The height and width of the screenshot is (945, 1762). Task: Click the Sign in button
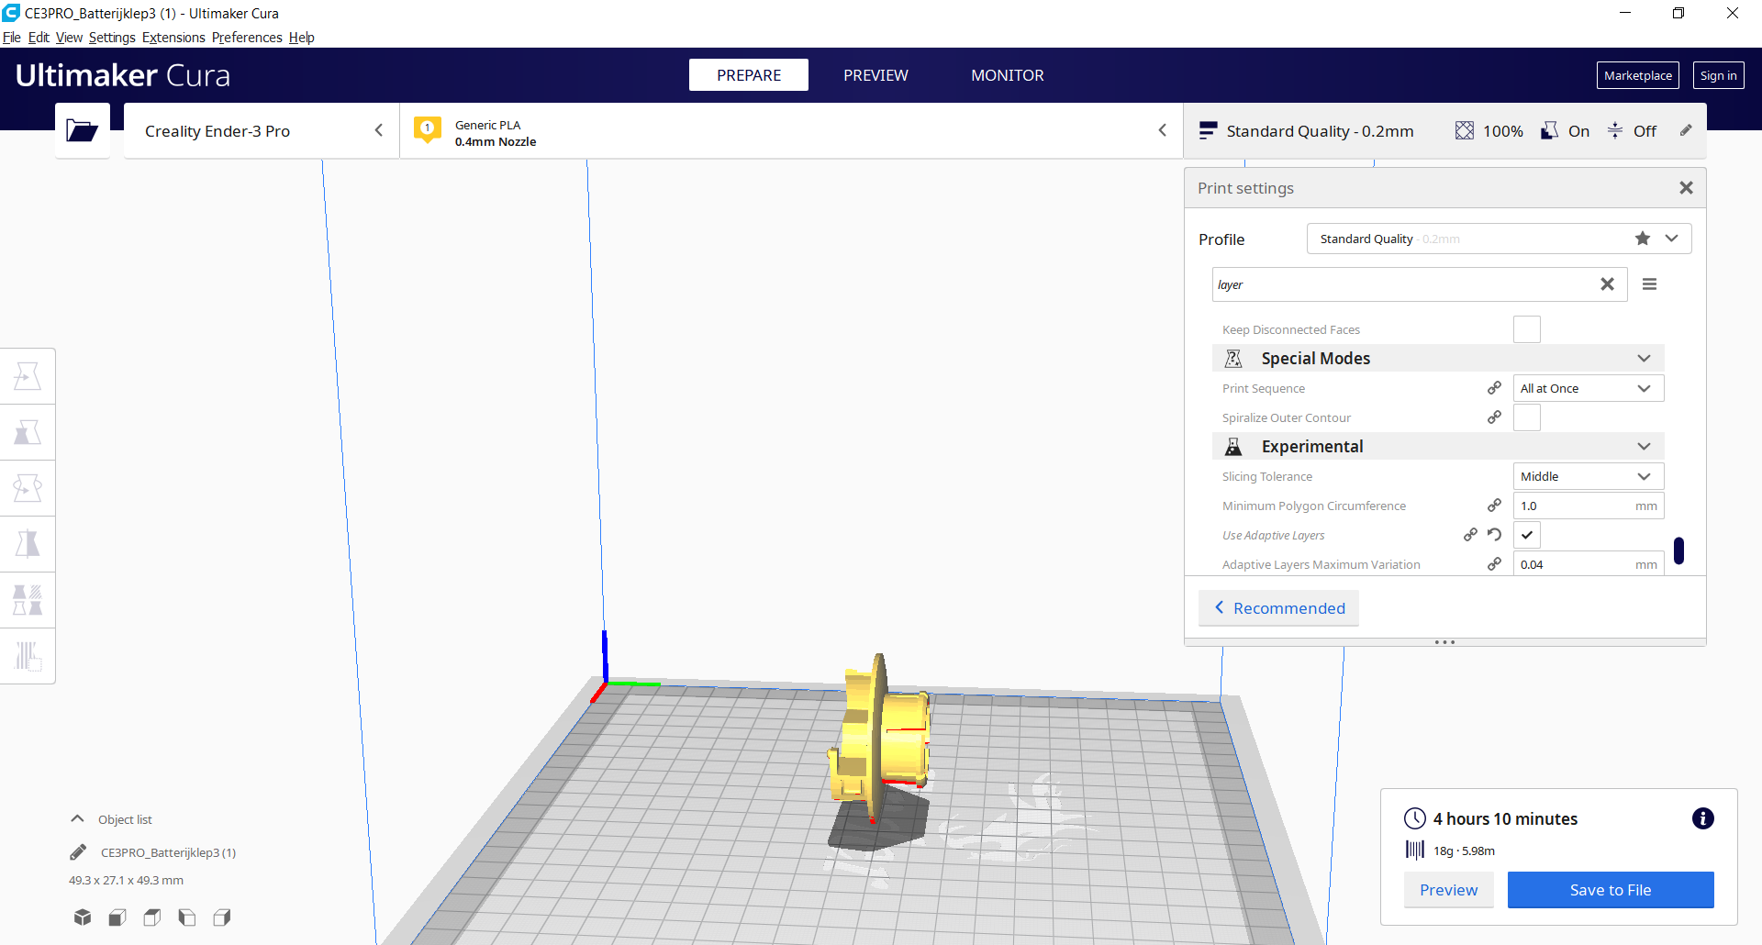[x=1718, y=75]
